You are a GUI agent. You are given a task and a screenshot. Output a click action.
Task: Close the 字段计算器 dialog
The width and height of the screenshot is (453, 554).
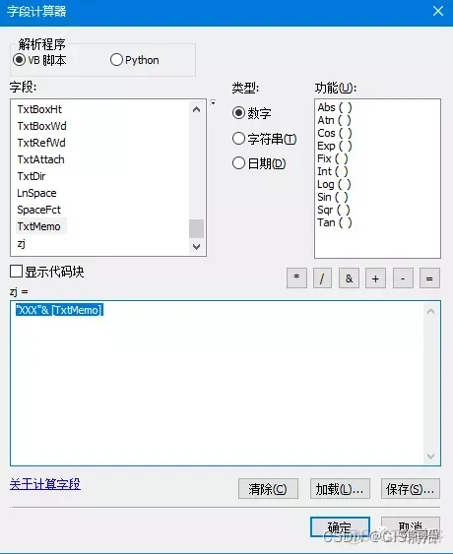[438, 11]
